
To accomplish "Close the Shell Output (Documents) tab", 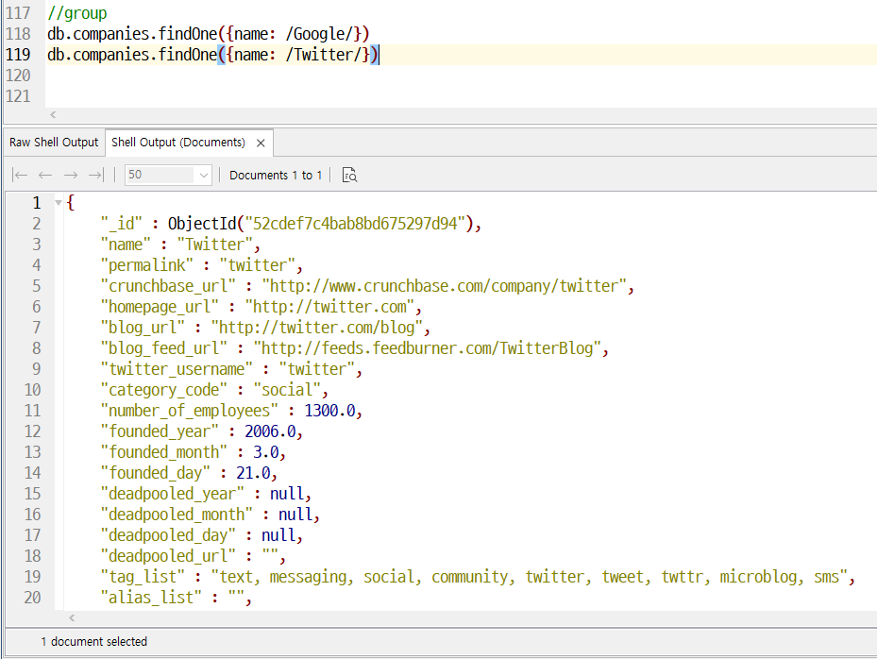I will [x=261, y=144].
